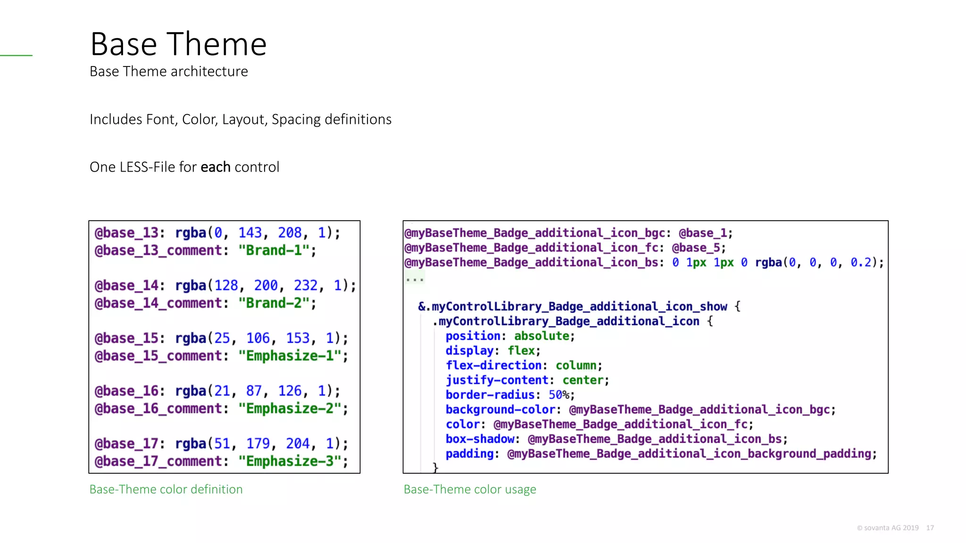Click the '© sovanta AG 2019' footer text
The width and height of the screenshot is (966, 543).
click(x=888, y=528)
